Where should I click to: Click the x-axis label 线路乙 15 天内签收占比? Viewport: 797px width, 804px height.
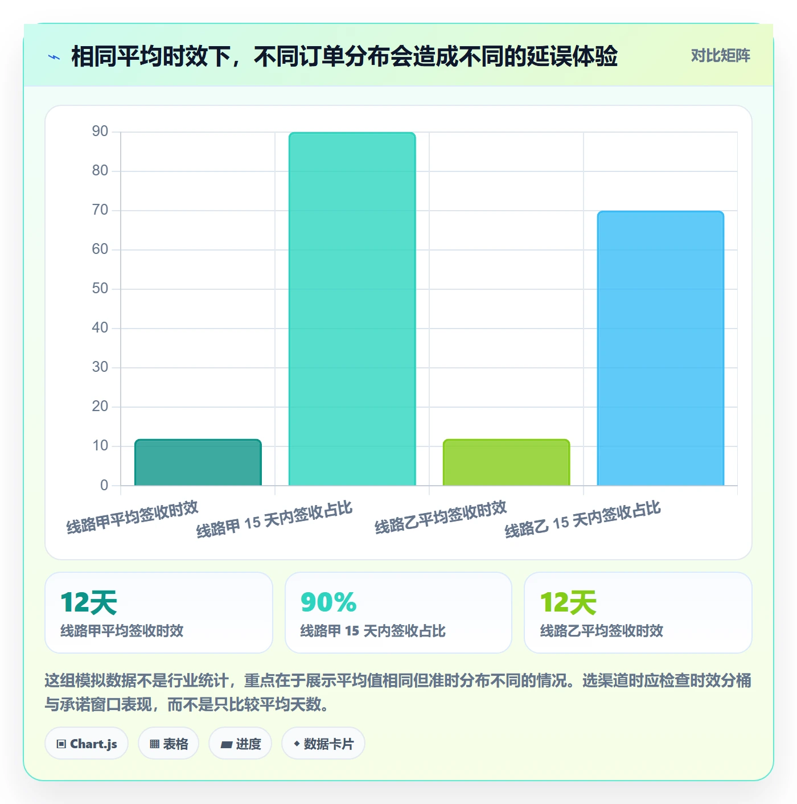(583, 519)
